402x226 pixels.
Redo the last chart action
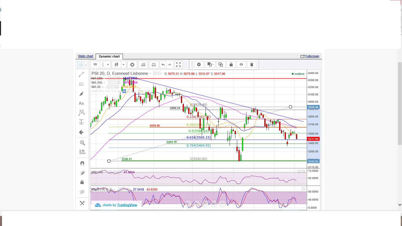(170, 65)
